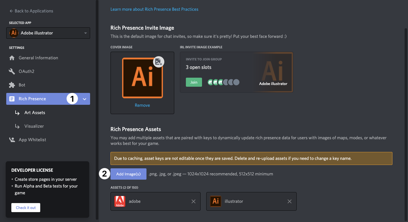Click the upload image icon on cover image
Screen dimensions: 408x222
(x=159, y=62)
